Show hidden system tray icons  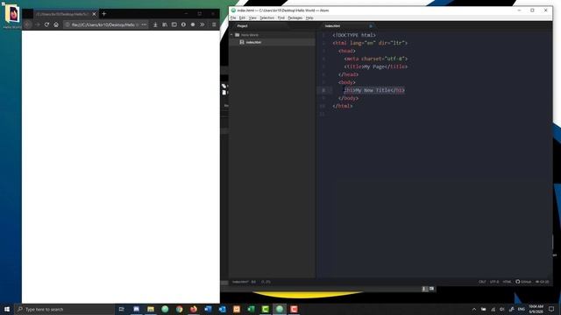pos(474,309)
